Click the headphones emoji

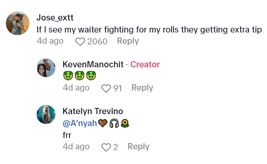tap(114, 123)
